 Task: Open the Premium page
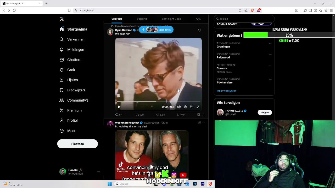(70, 110)
